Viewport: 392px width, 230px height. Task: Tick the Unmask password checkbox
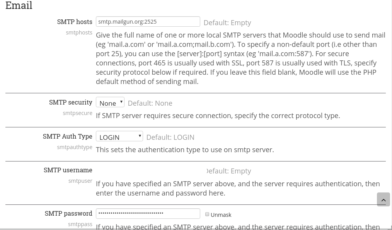point(207,214)
